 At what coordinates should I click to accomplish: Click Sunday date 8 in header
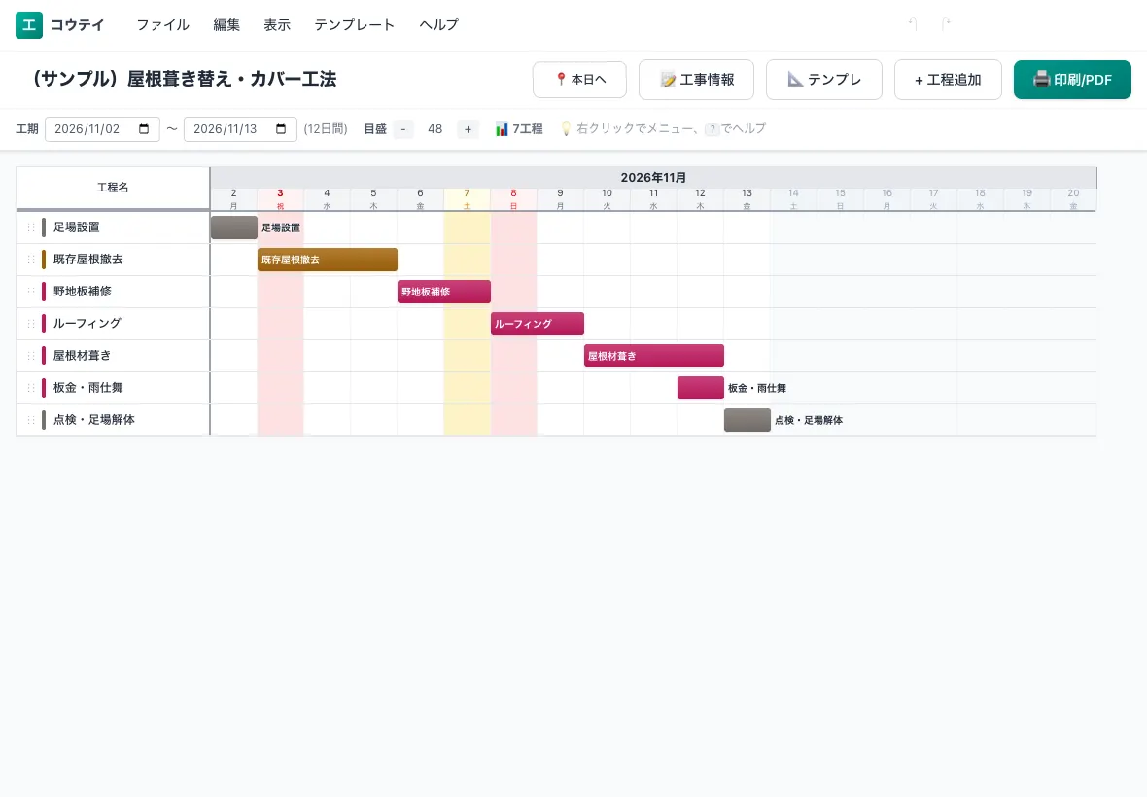pos(513,199)
